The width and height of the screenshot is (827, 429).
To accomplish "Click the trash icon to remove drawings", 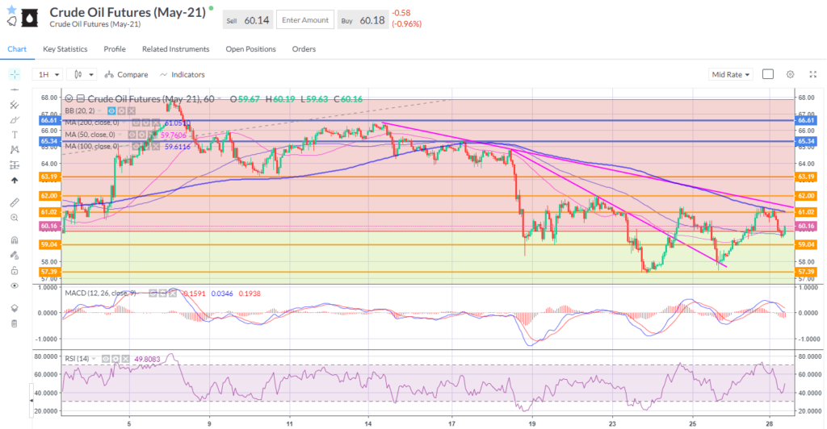I will (x=14, y=323).
